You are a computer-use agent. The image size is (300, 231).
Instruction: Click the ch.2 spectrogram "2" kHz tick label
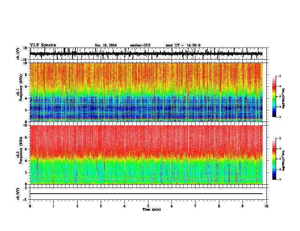point(26,172)
